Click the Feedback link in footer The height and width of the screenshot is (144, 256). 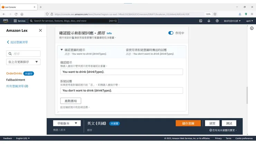tap(8, 138)
